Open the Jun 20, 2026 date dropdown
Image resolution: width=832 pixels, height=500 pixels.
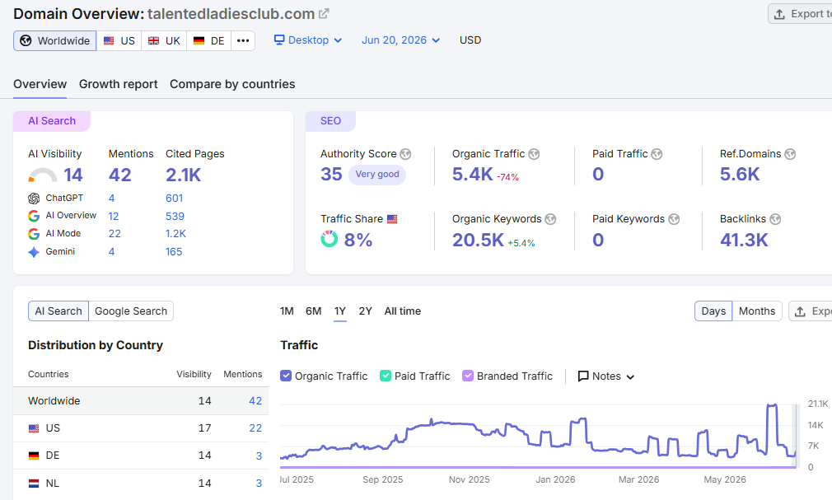tap(400, 40)
